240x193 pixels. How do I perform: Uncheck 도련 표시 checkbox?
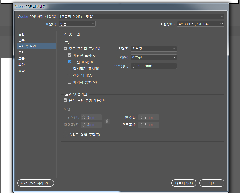[69, 62]
